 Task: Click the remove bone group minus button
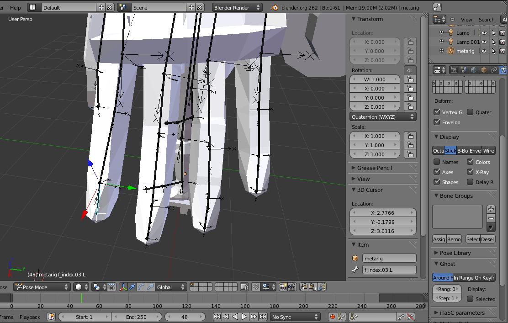[x=491, y=218]
